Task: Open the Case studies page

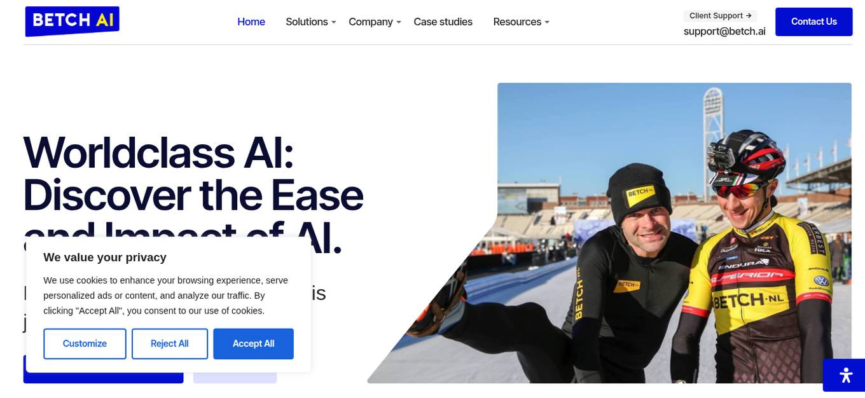Action: tap(443, 22)
